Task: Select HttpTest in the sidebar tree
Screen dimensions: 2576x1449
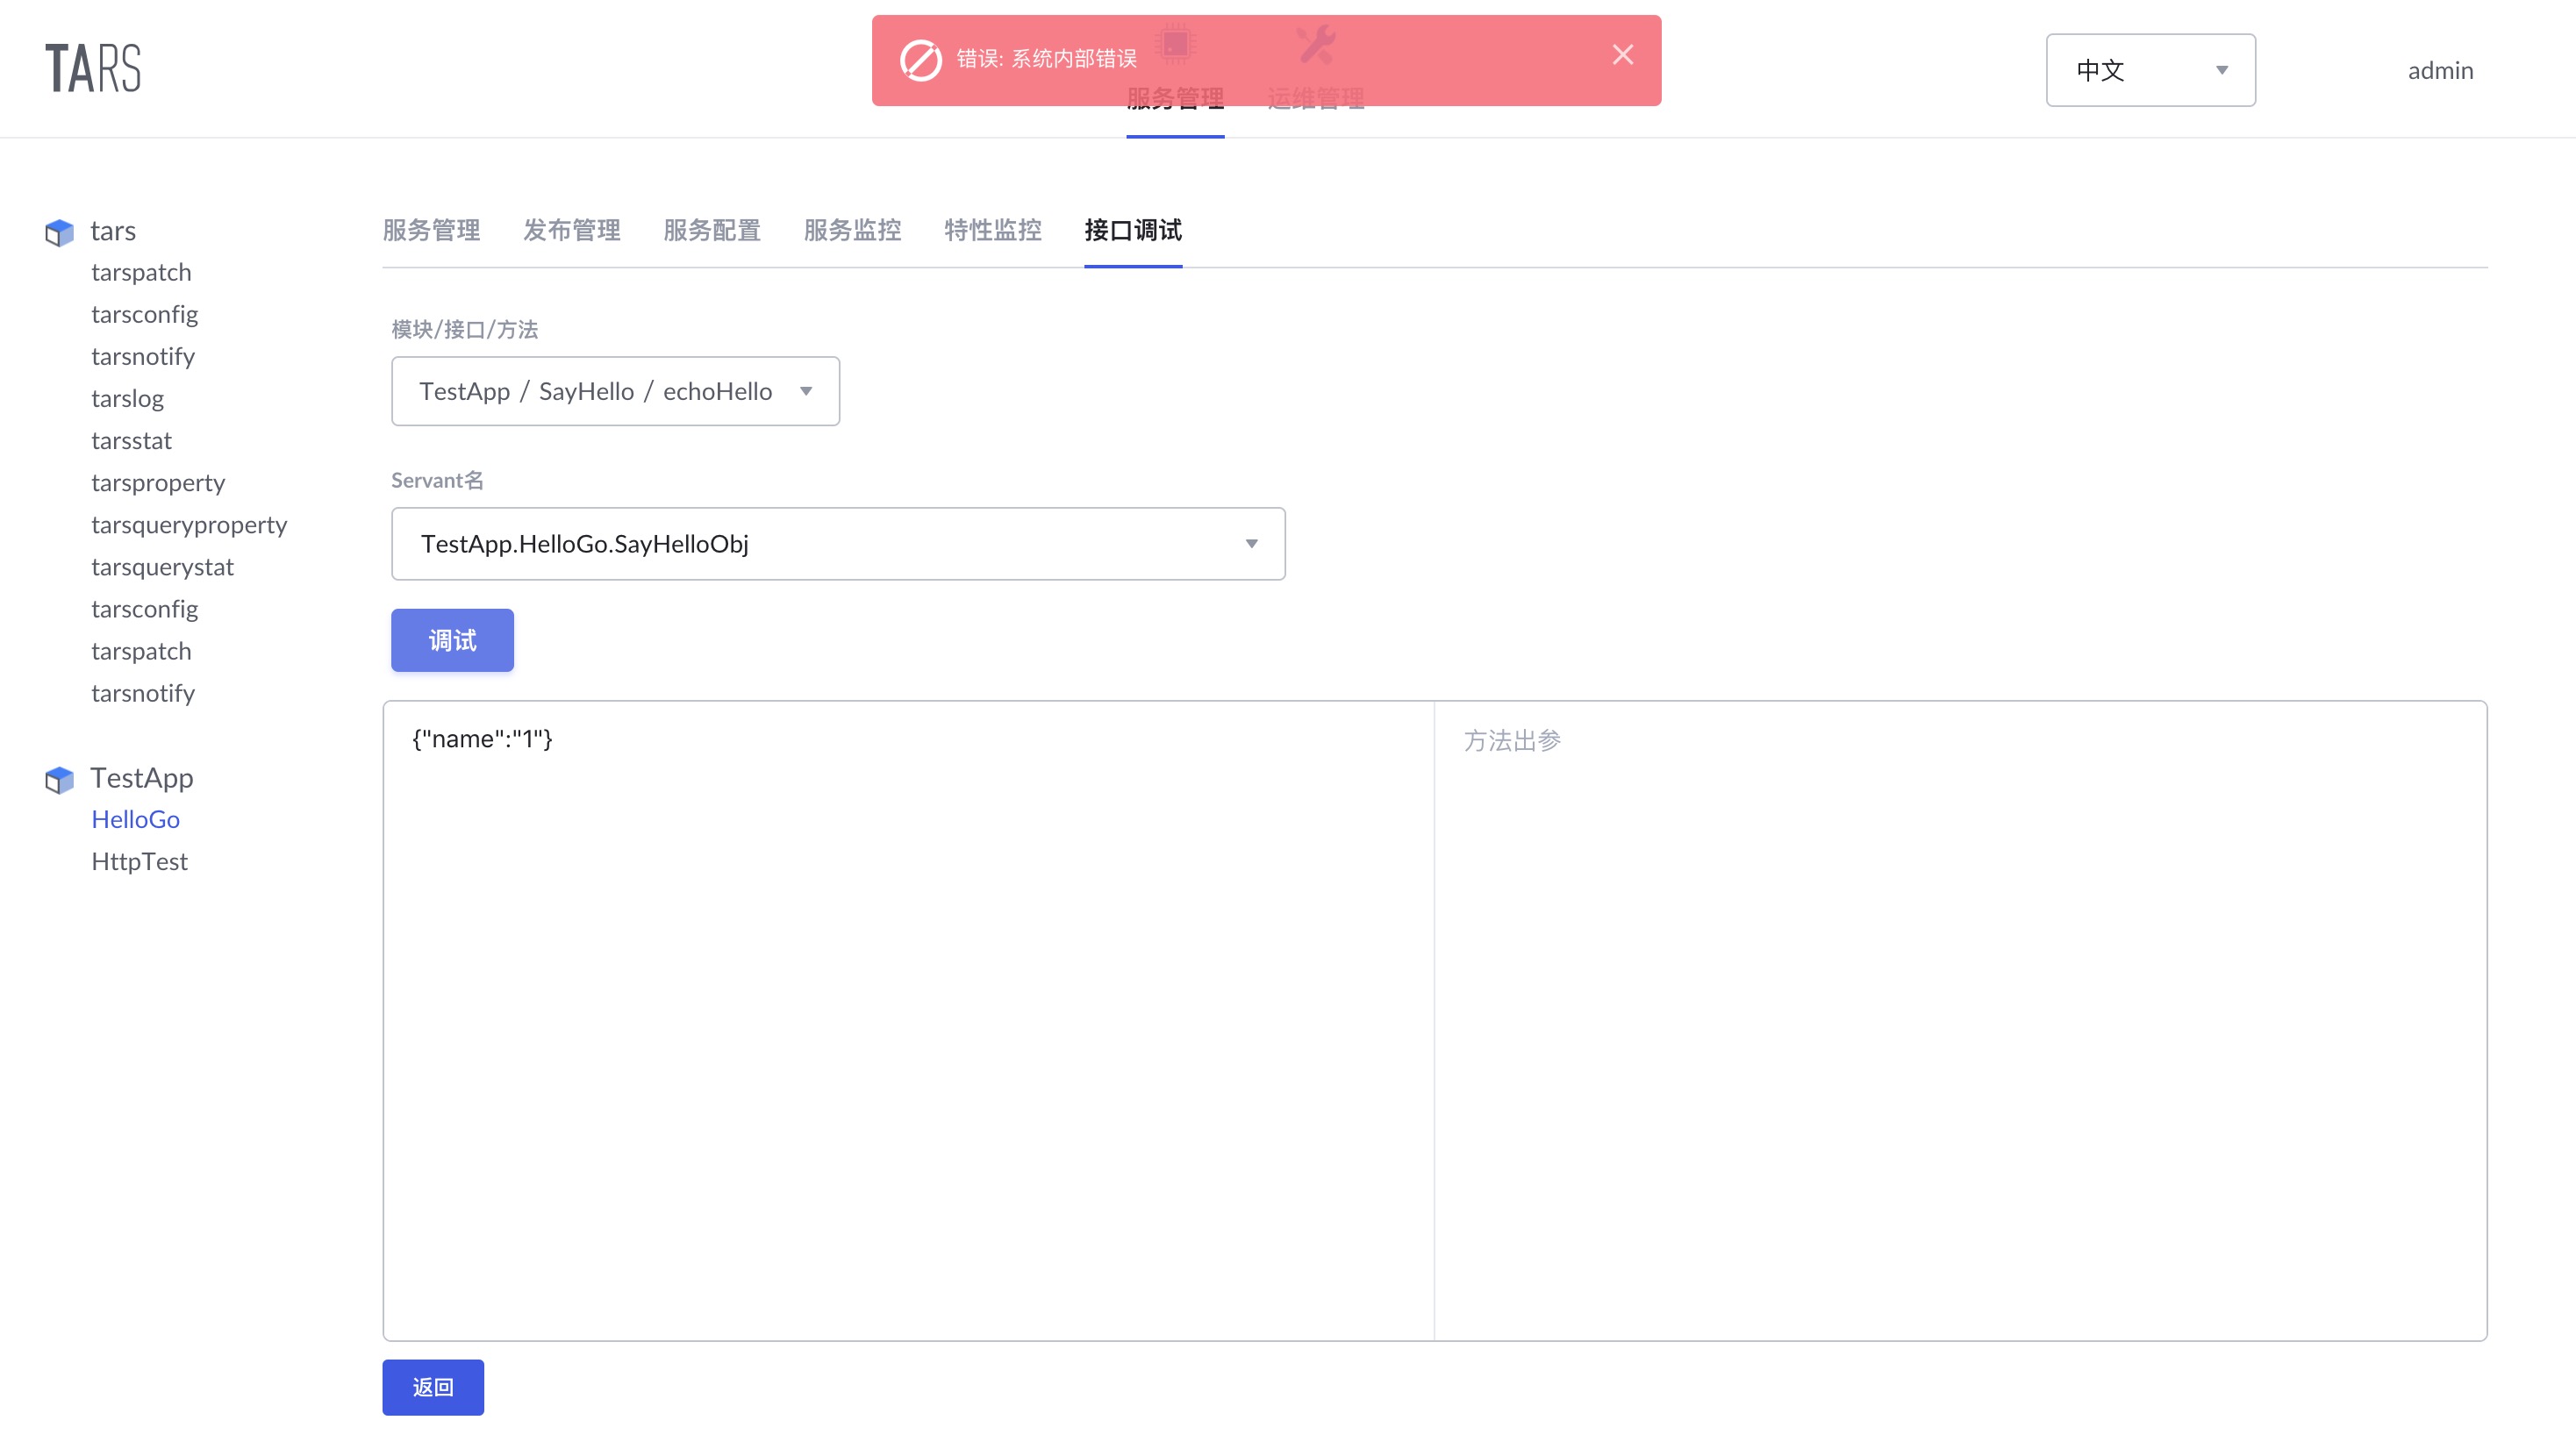Action: point(139,861)
